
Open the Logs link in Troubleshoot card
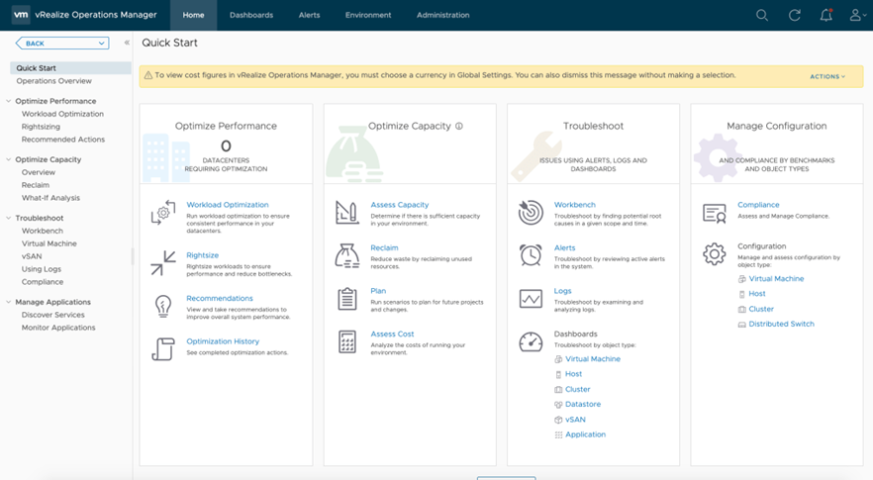[562, 291]
